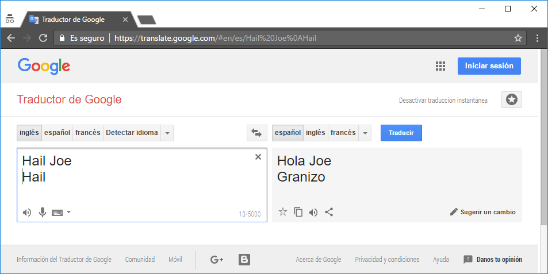Copy the translated text
Image resolution: width=548 pixels, height=274 pixels.
[298, 212]
